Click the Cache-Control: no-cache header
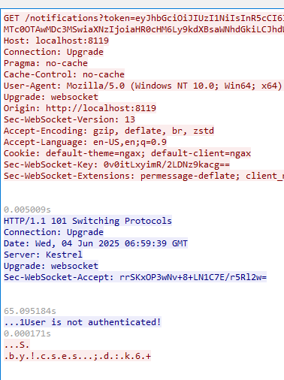The image size is (284, 380). (x=64, y=74)
